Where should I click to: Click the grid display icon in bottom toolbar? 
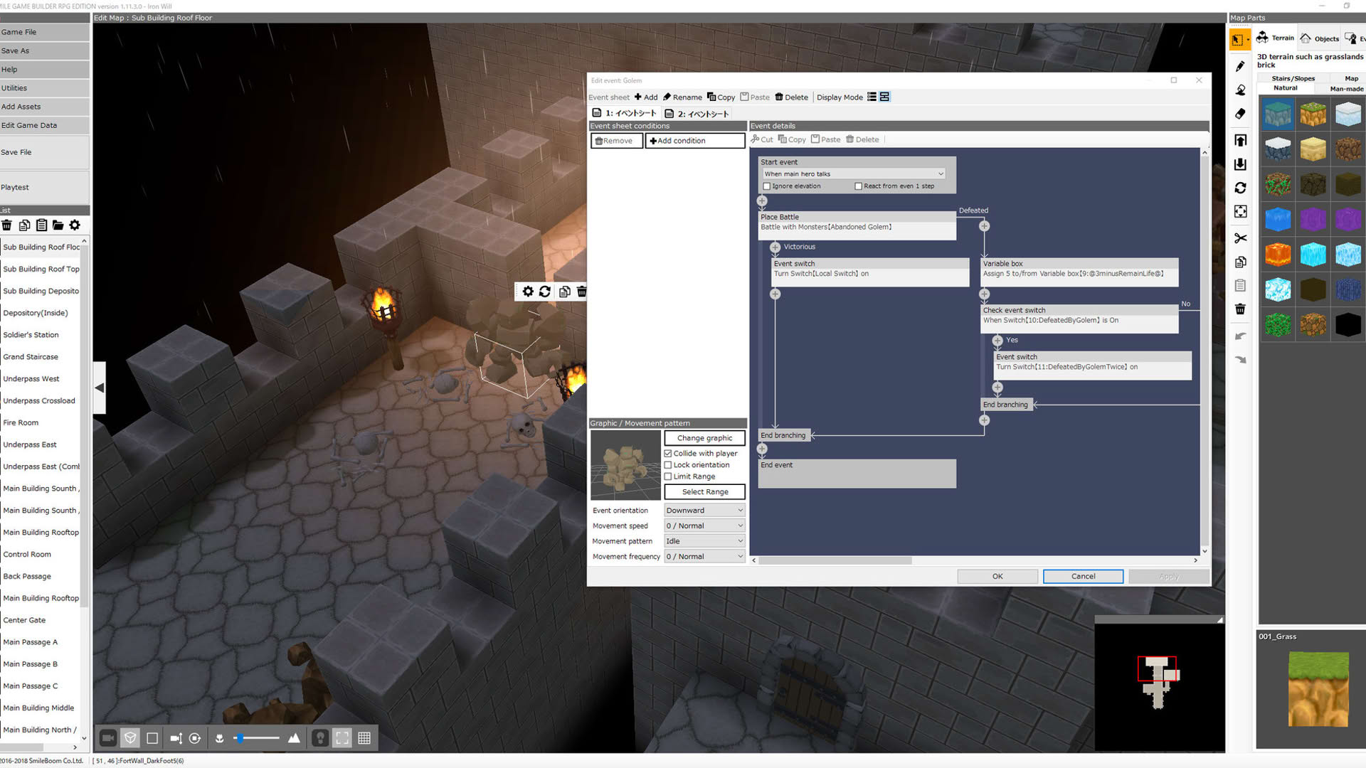(364, 738)
